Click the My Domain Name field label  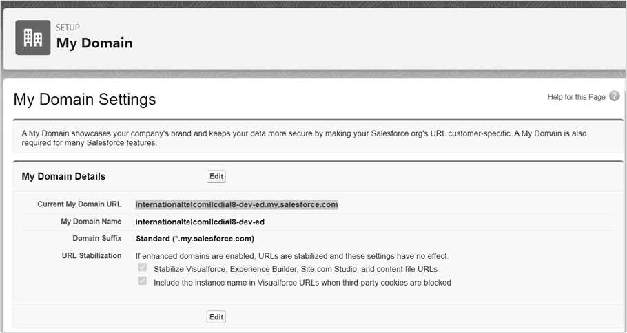pyautogui.click(x=91, y=222)
